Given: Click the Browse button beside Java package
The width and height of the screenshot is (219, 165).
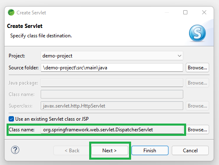Looking at the screenshot, I should tap(197, 83).
